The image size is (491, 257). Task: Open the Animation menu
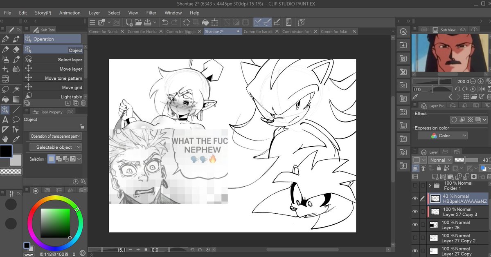click(x=70, y=13)
